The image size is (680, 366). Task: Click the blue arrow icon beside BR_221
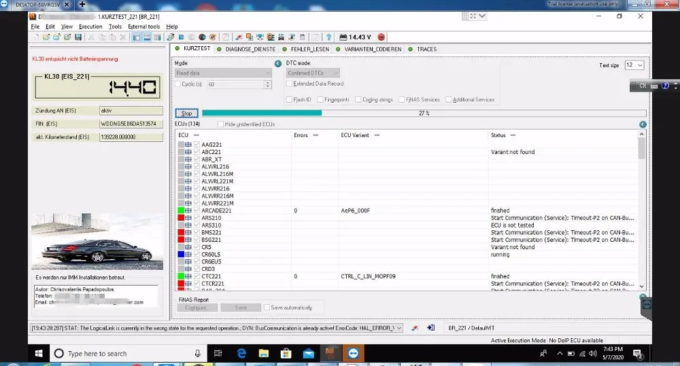[430, 328]
